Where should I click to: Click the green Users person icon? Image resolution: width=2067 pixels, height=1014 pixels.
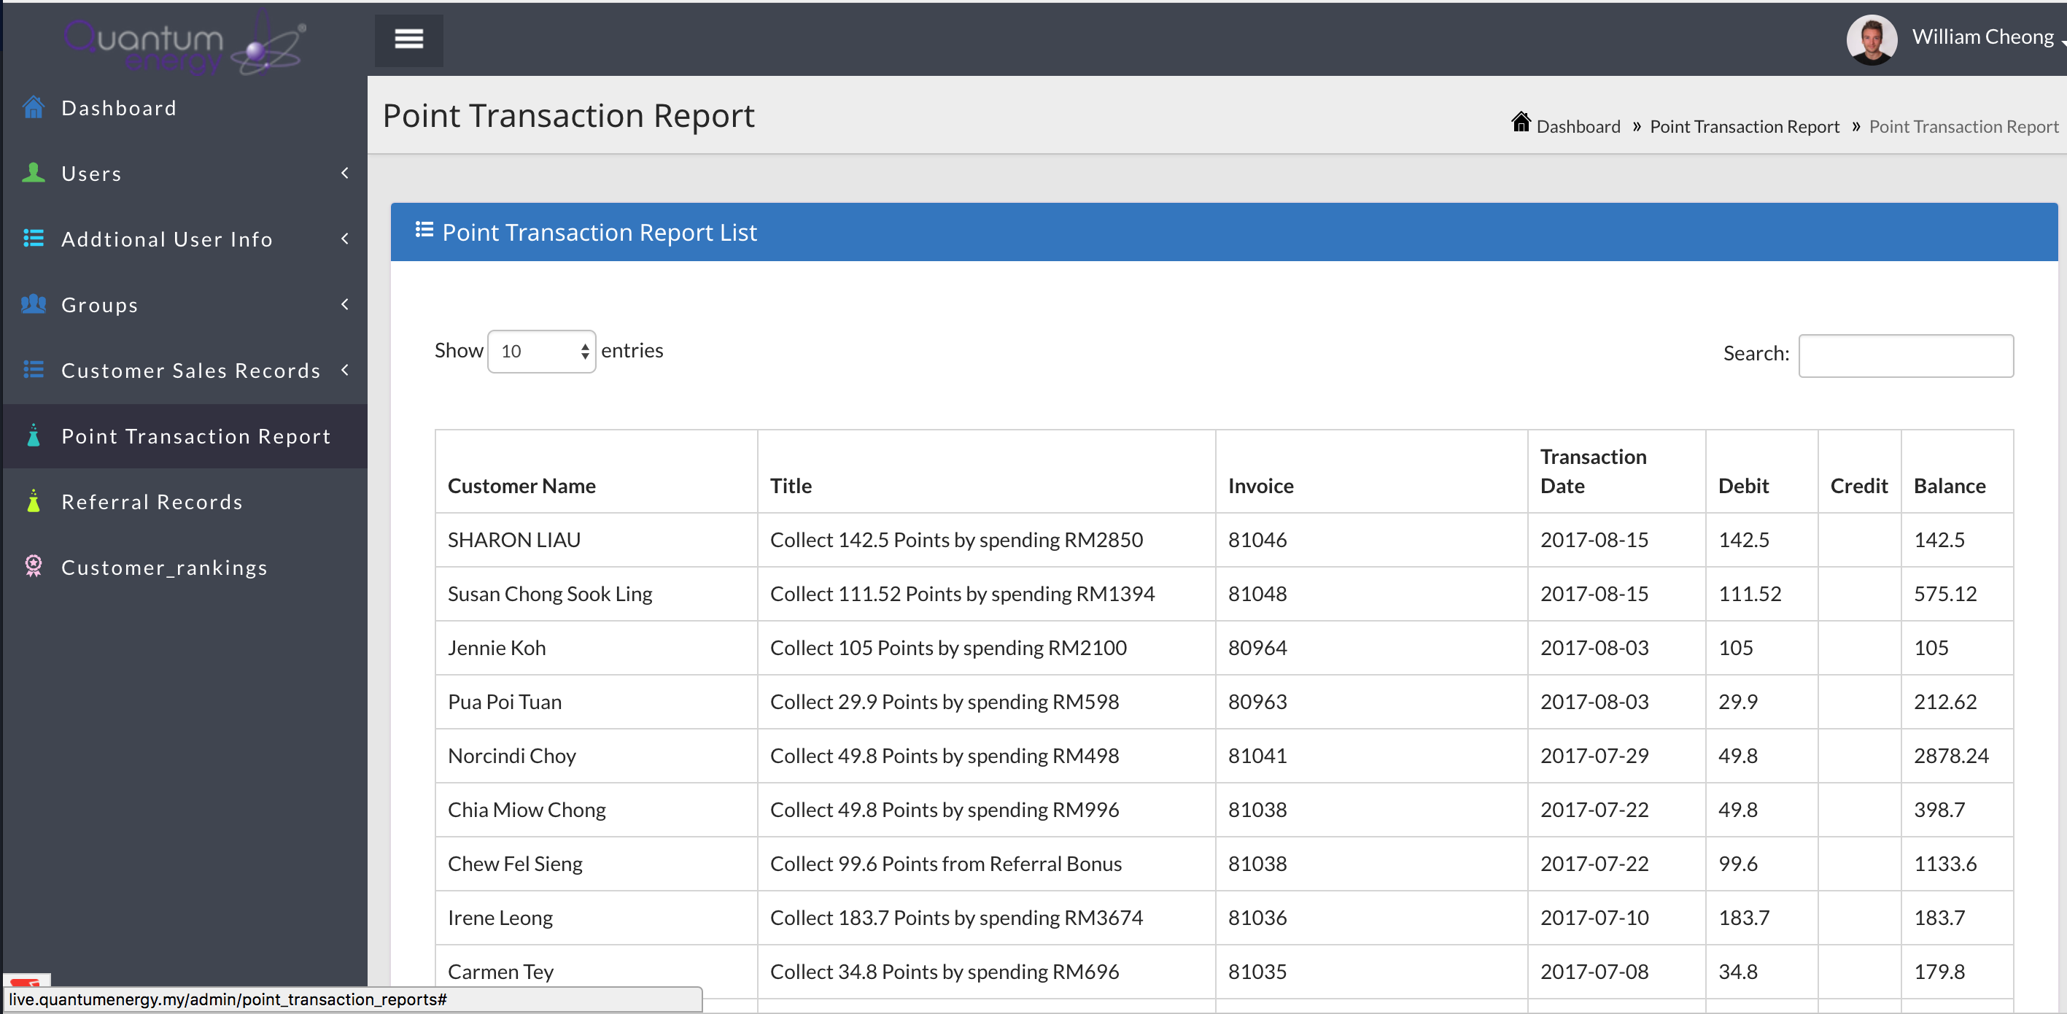[x=33, y=173]
